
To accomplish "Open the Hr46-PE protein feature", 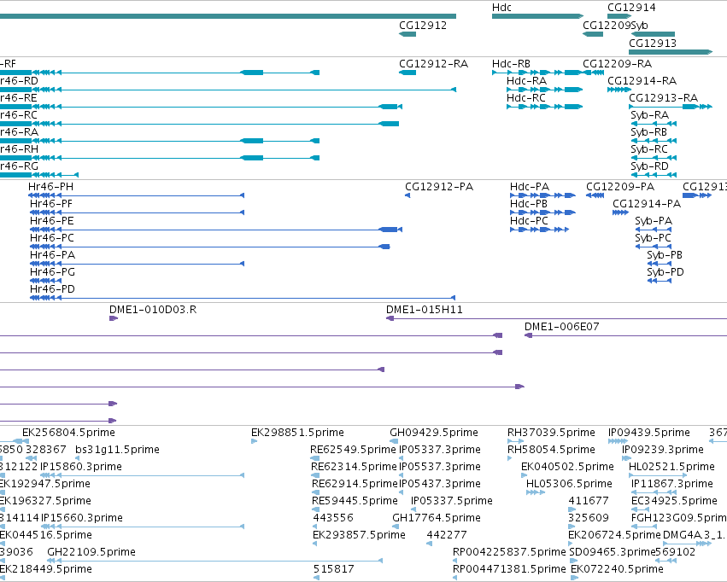I will pos(216,230).
